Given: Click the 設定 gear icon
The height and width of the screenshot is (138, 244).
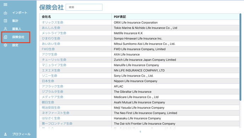Looking at the screenshot, I should click(5, 45).
